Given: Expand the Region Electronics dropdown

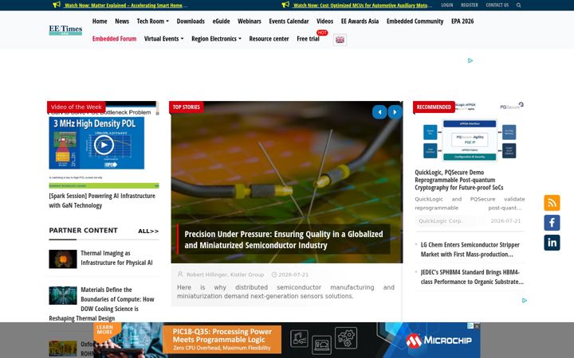Looking at the screenshot, I should coord(216,39).
